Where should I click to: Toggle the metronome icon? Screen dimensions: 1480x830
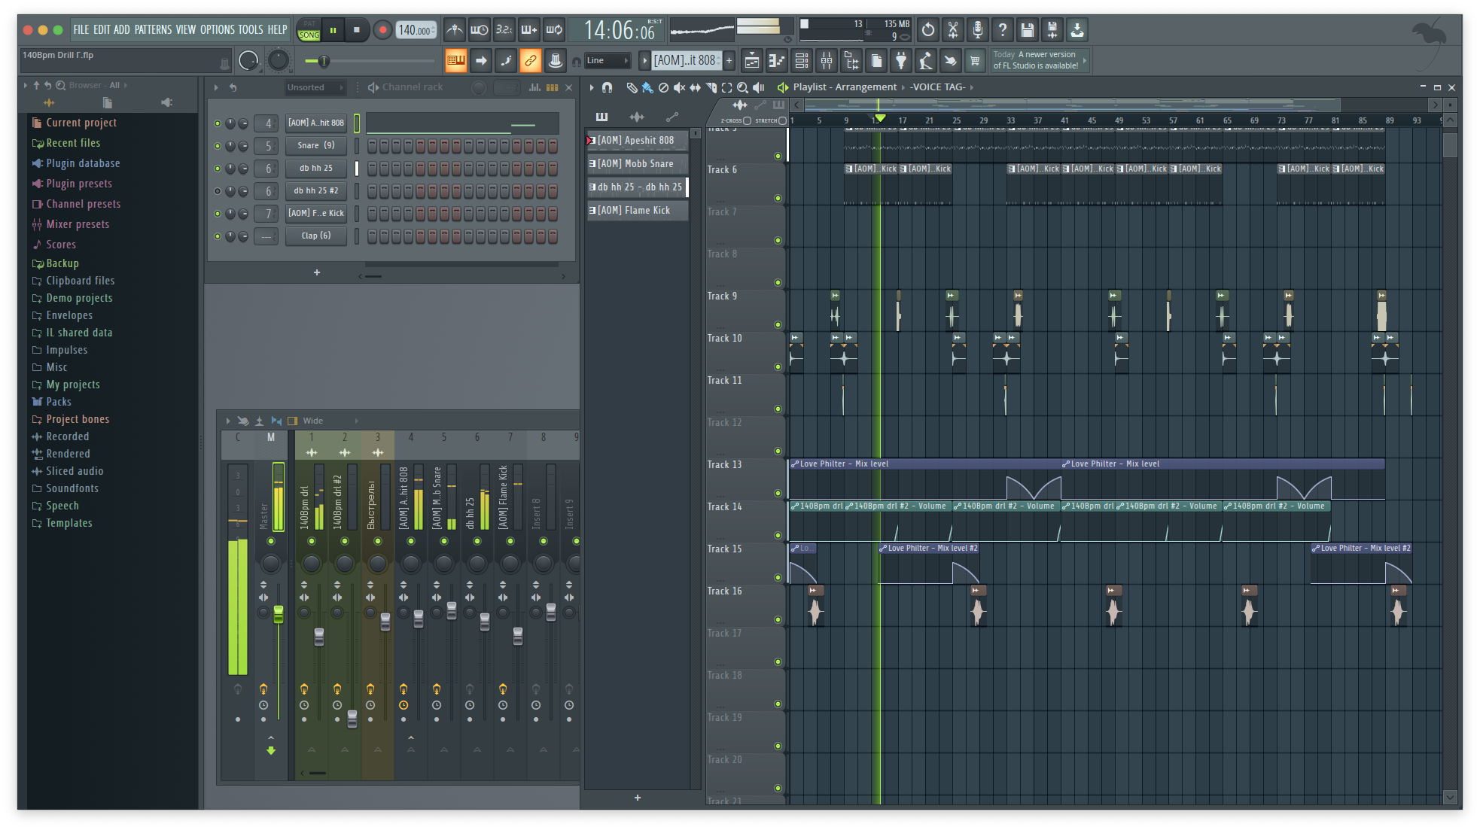pos(454,30)
